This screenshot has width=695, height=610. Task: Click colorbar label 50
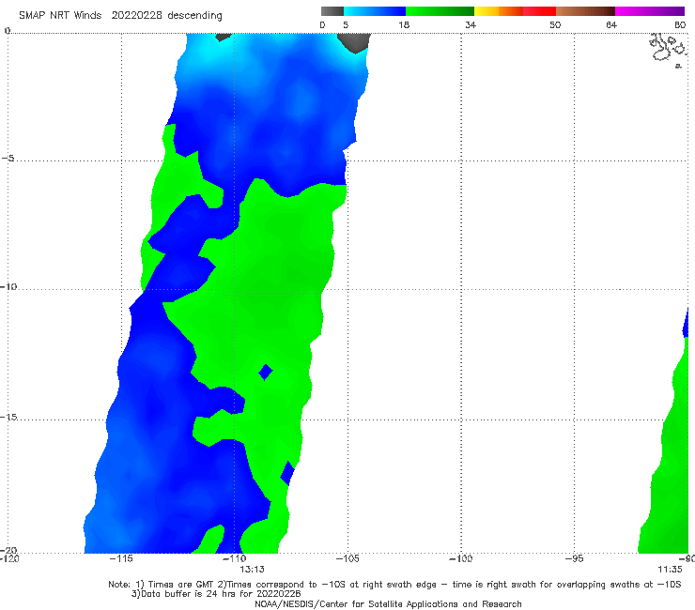tap(555, 24)
